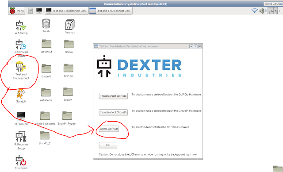Open the ArduBerry folder
Viewport: 283px width, 172px height.
[46, 95]
